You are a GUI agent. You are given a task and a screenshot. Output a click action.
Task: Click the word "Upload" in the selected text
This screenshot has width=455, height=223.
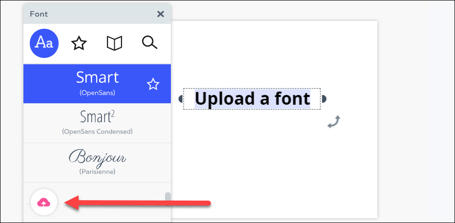pyautogui.click(x=225, y=99)
